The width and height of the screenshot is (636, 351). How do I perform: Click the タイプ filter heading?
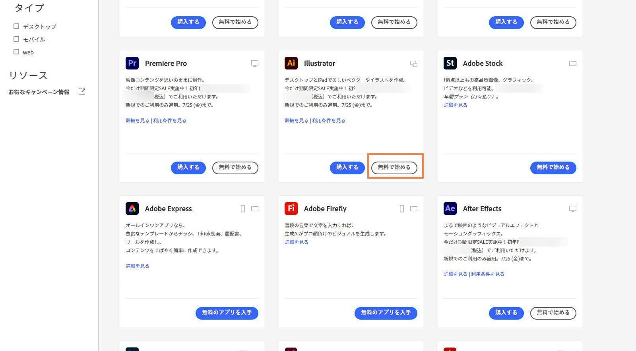(x=29, y=8)
